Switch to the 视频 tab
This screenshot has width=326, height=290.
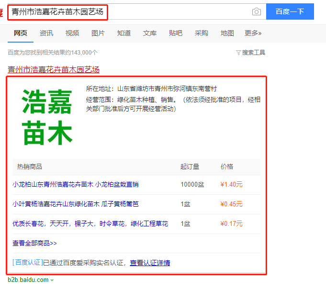tap(72, 33)
